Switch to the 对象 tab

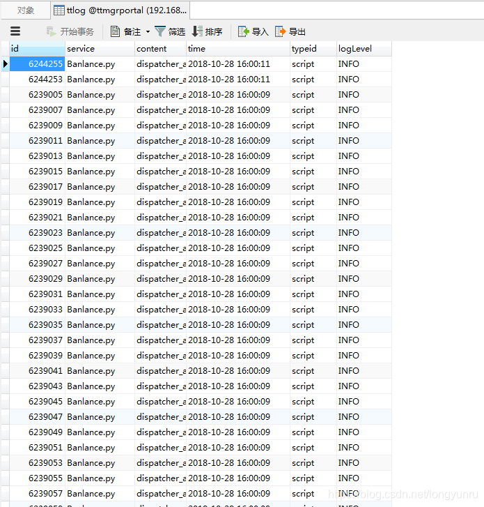point(26,10)
